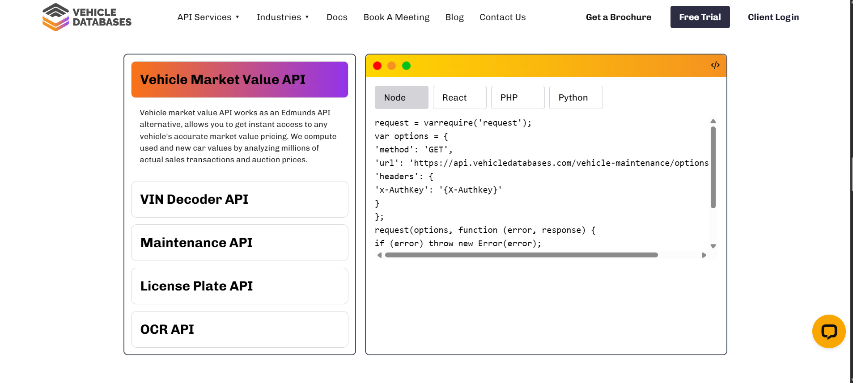Start a Free Trial
Viewport: 853px width, 383px height.
700,17
